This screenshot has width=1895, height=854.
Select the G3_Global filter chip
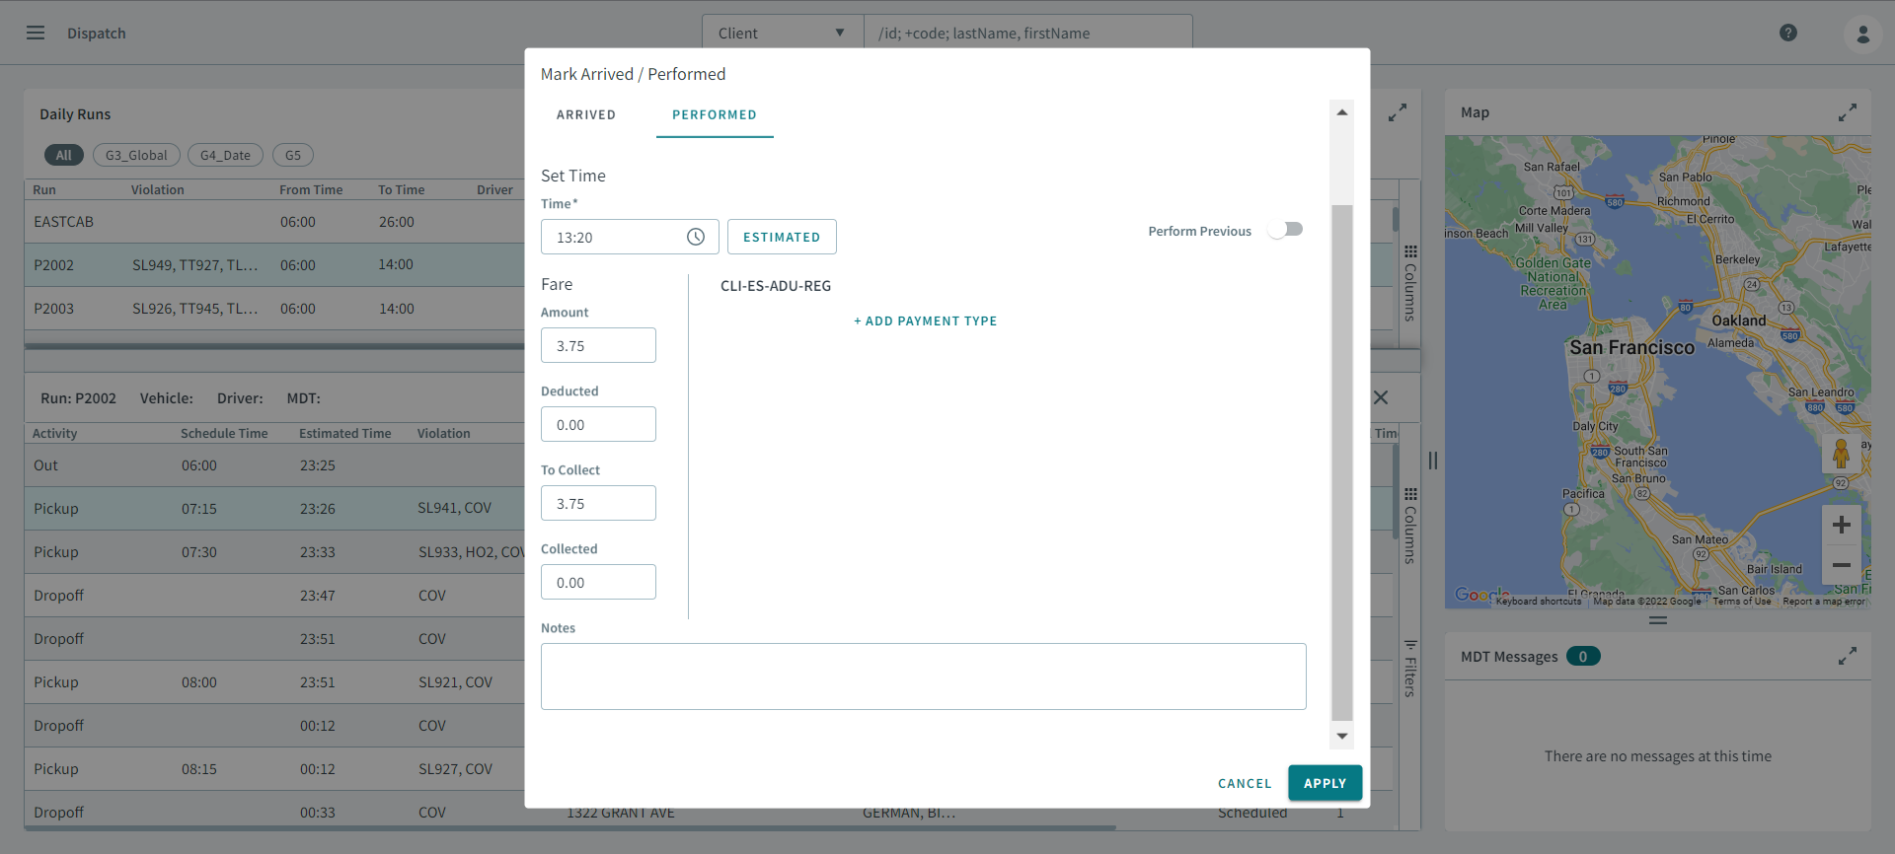(136, 155)
